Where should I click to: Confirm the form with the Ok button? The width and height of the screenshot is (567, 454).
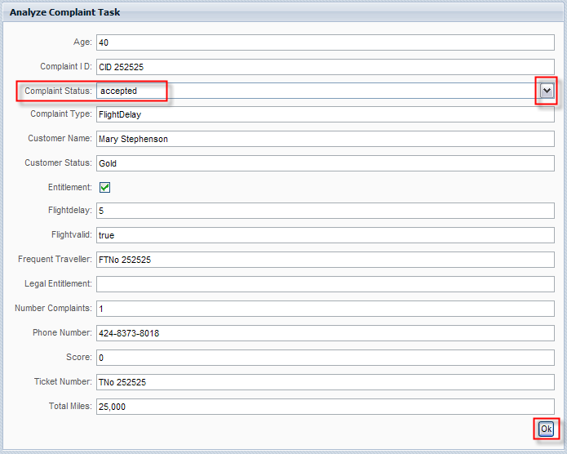[x=546, y=429]
